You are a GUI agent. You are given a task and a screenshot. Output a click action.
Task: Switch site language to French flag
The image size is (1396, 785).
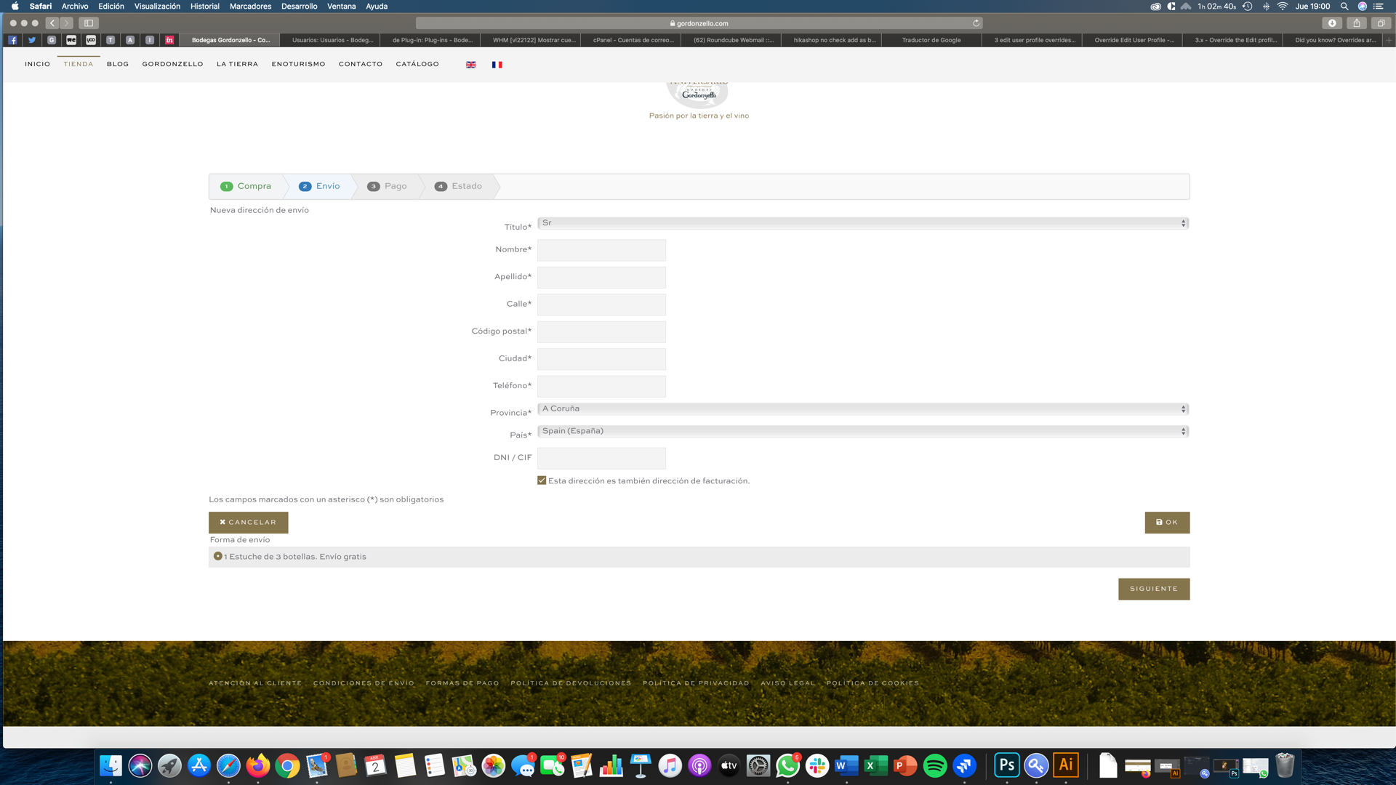tap(497, 65)
